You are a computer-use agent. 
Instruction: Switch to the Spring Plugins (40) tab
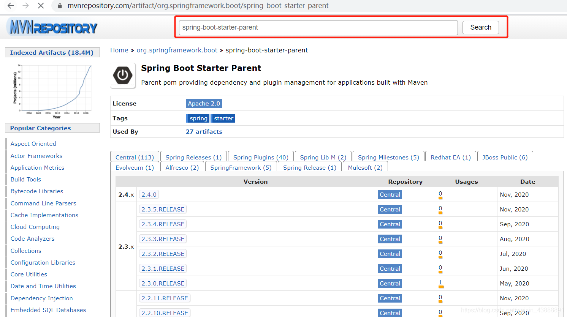tap(261, 156)
